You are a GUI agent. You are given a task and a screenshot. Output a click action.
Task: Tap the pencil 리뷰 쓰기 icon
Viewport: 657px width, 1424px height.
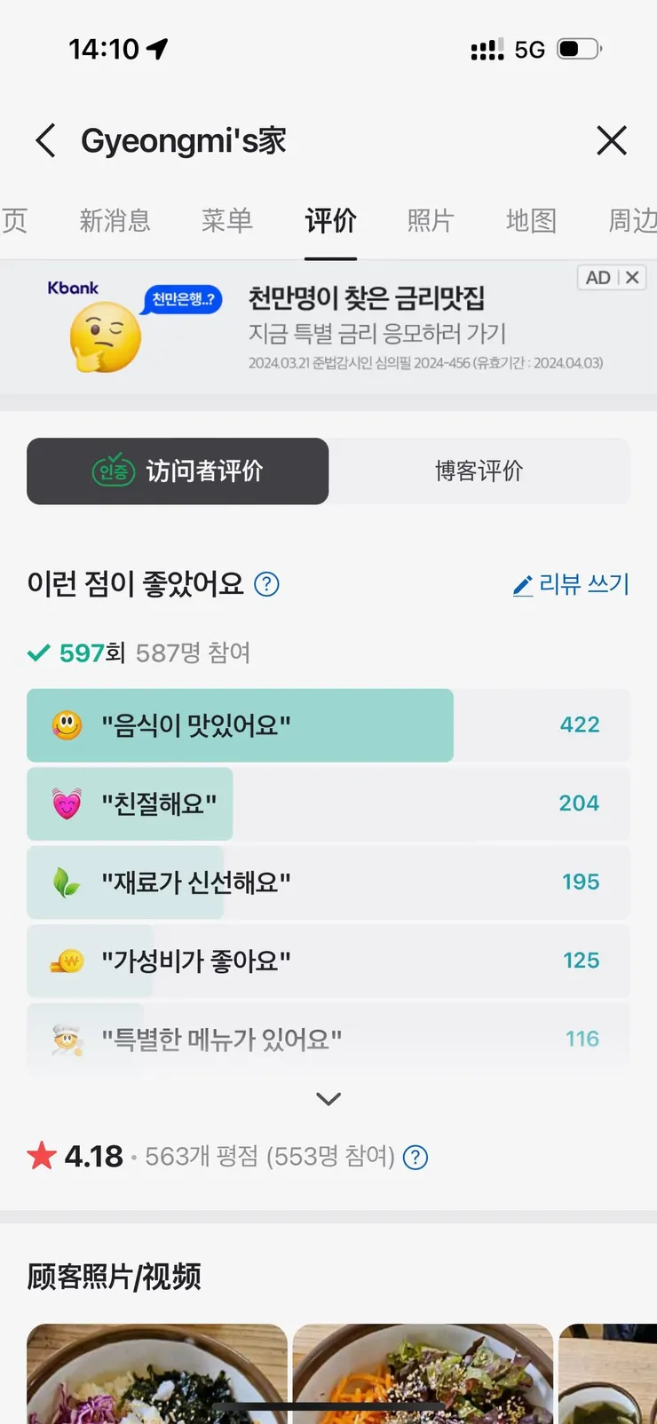523,585
